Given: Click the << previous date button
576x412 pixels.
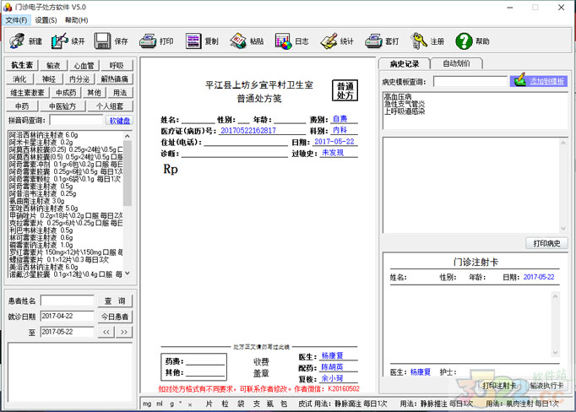Looking at the screenshot, I should [x=106, y=332].
